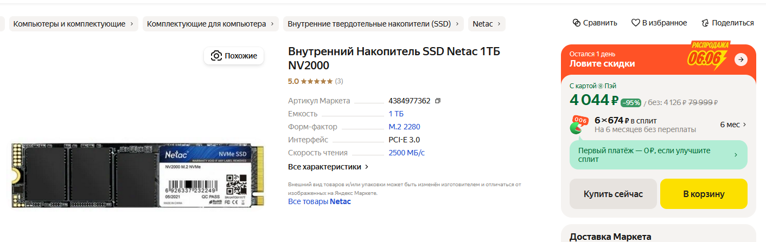Click the Share (Поделиться) icon
The width and height of the screenshot is (766, 242).
coord(705,23)
